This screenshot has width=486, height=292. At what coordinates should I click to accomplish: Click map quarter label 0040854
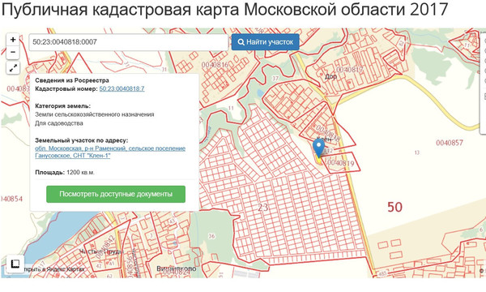(x=11, y=199)
